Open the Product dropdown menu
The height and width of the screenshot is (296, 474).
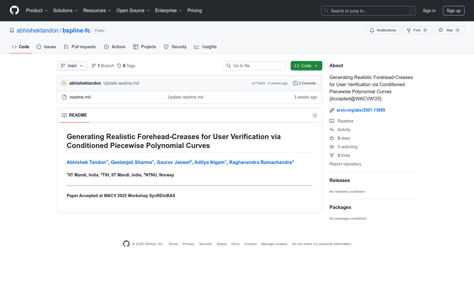pyautogui.click(x=37, y=11)
